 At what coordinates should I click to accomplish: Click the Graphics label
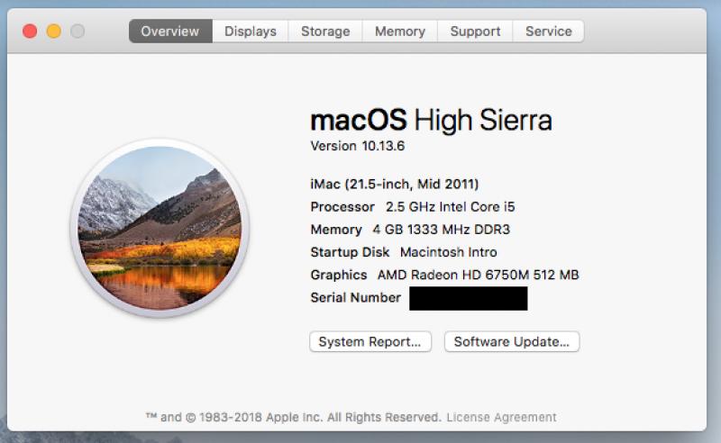(x=339, y=275)
